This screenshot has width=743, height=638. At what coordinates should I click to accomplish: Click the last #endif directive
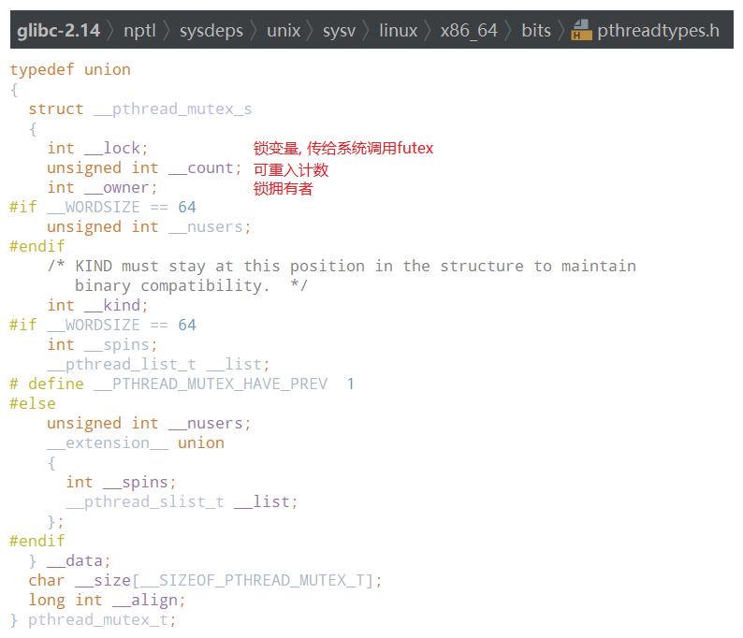click(x=37, y=541)
